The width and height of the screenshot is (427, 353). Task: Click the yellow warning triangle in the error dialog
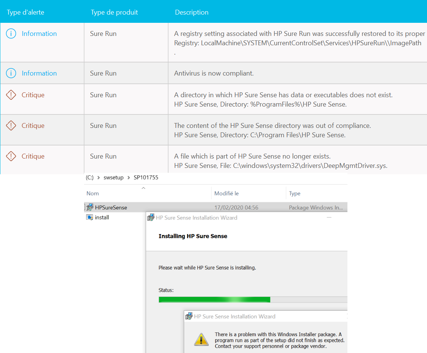pyautogui.click(x=201, y=340)
